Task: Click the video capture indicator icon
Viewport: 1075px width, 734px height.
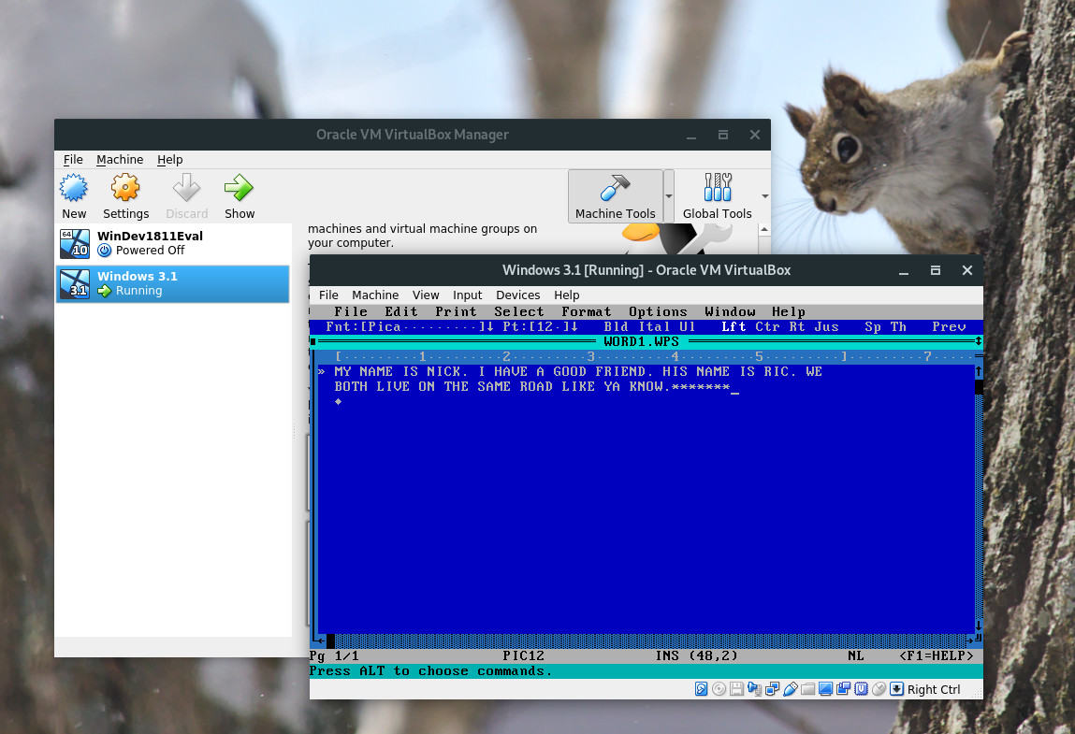Action: pyautogui.click(x=843, y=689)
